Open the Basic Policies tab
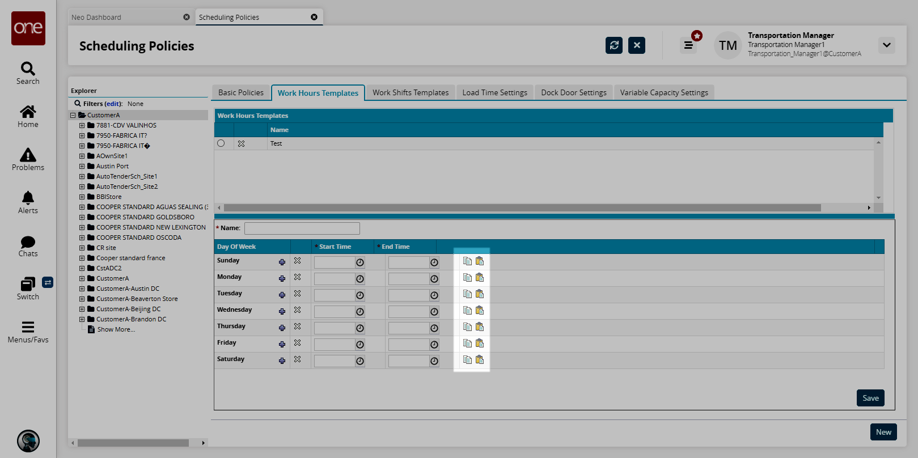Viewport: 918px width, 458px height. tap(240, 92)
